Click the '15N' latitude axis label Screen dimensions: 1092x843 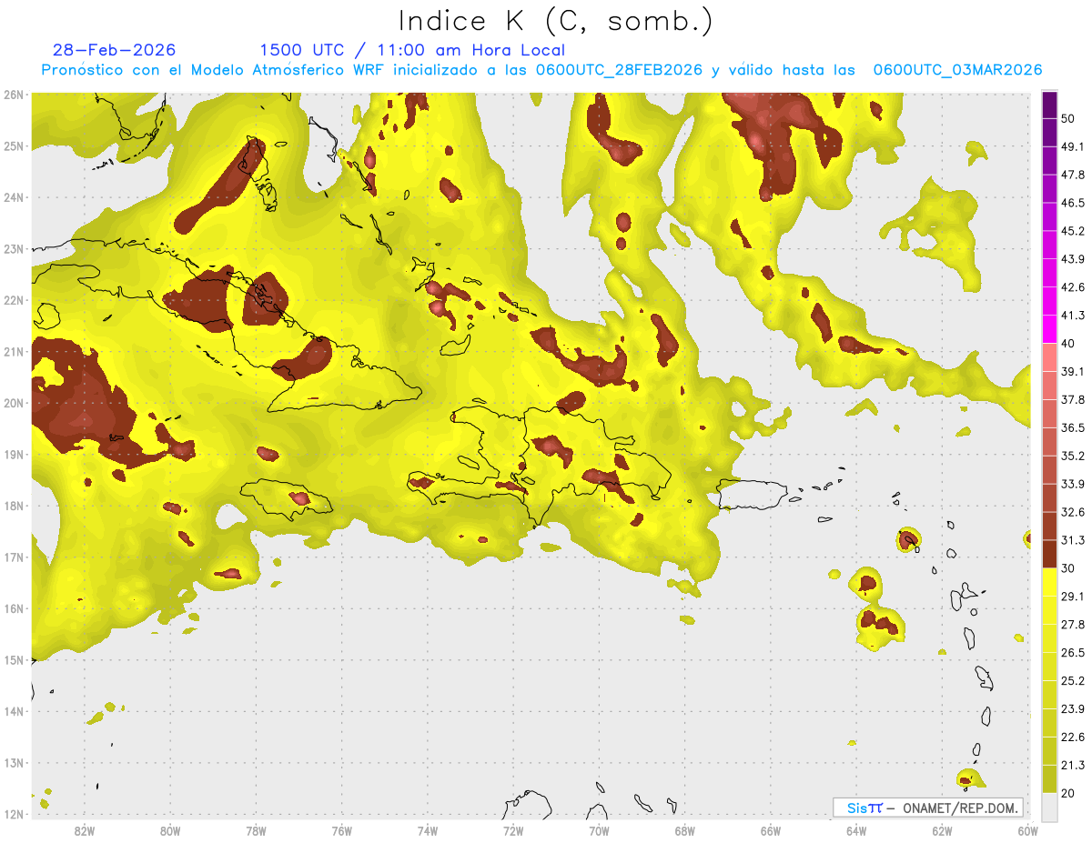[14, 660]
